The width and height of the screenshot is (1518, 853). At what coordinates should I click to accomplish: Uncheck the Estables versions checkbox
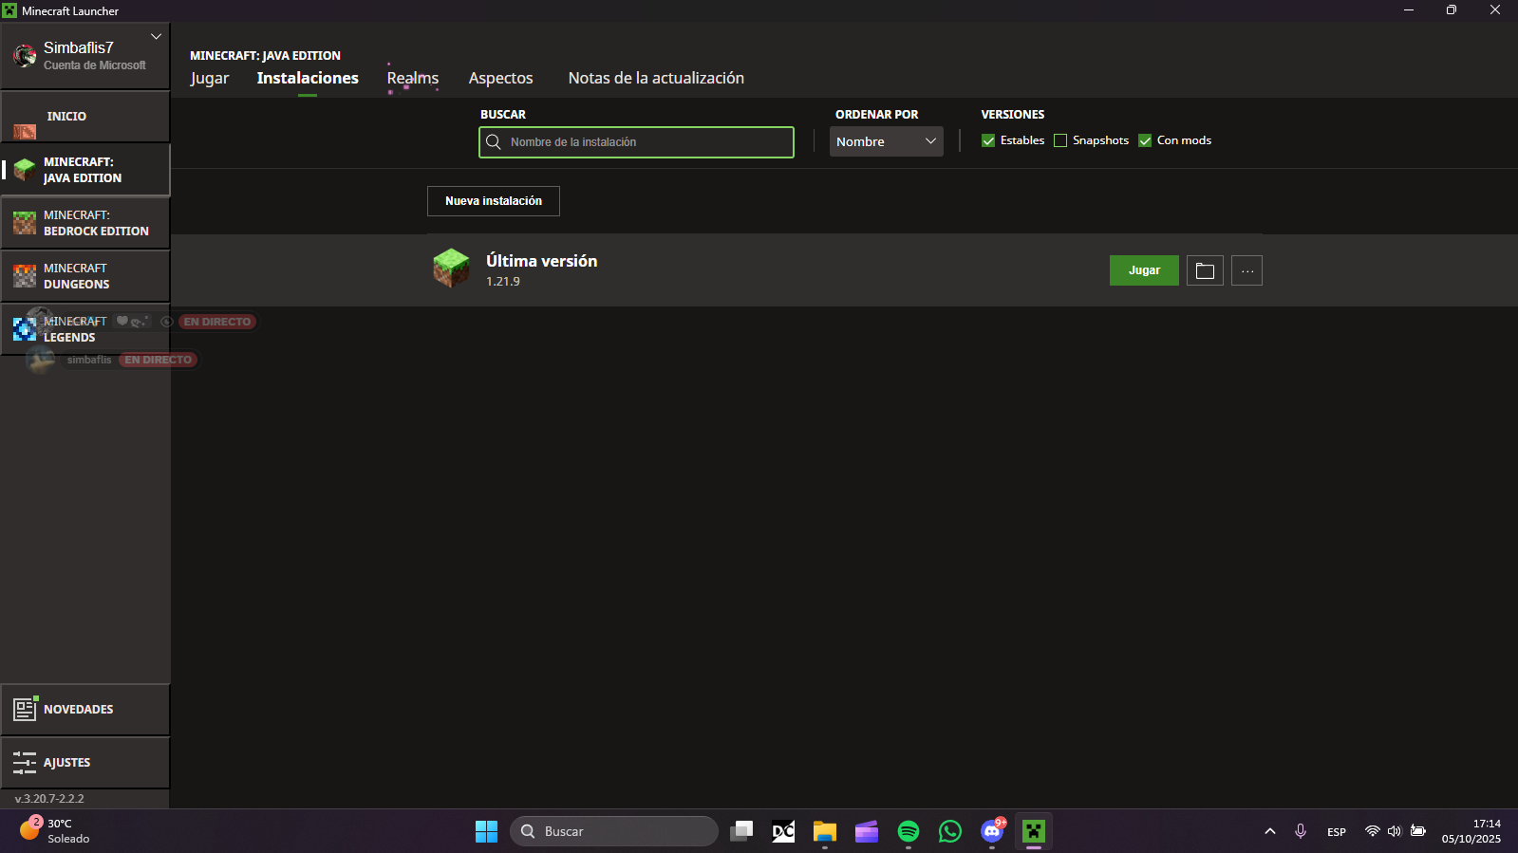988,140
